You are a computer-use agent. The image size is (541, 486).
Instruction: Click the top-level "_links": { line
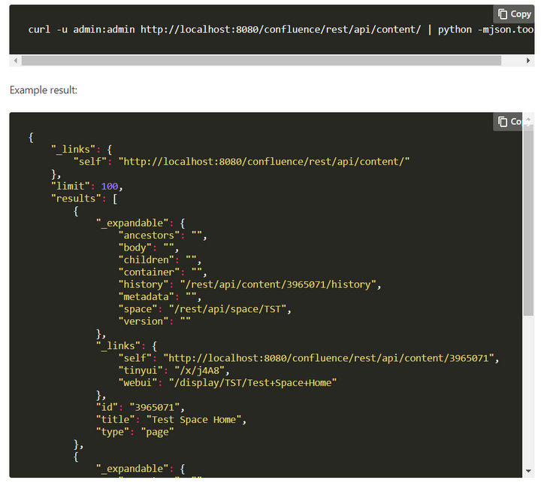click(81, 150)
